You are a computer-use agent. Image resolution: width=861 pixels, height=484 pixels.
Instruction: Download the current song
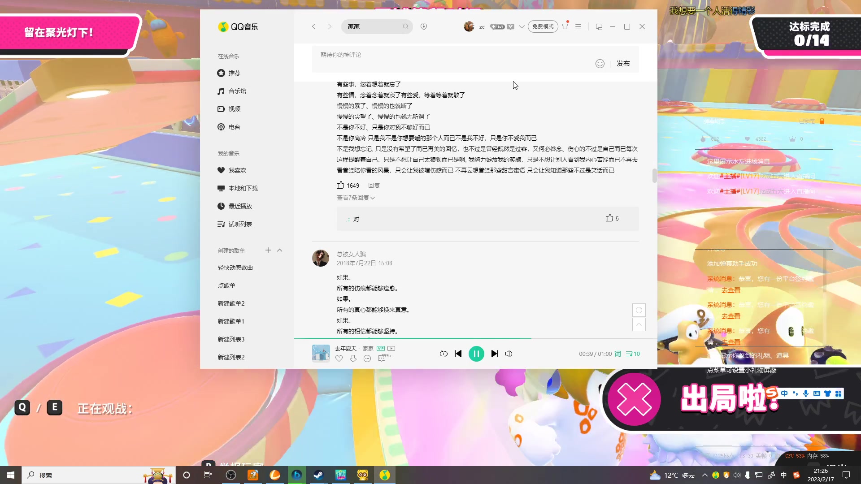[x=353, y=359]
